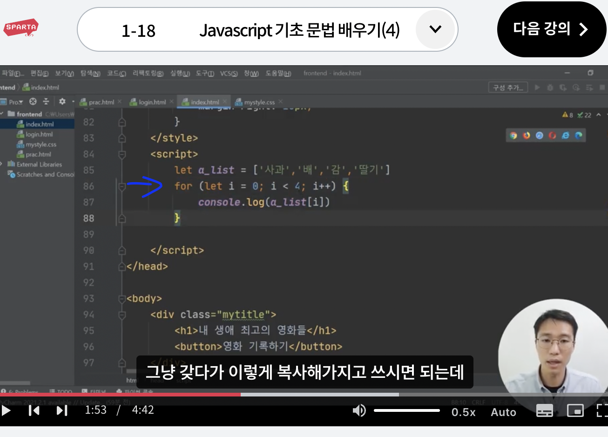The image size is (608, 437).
Task: Open page in Opera browser icon
Action: coord(553,136)
